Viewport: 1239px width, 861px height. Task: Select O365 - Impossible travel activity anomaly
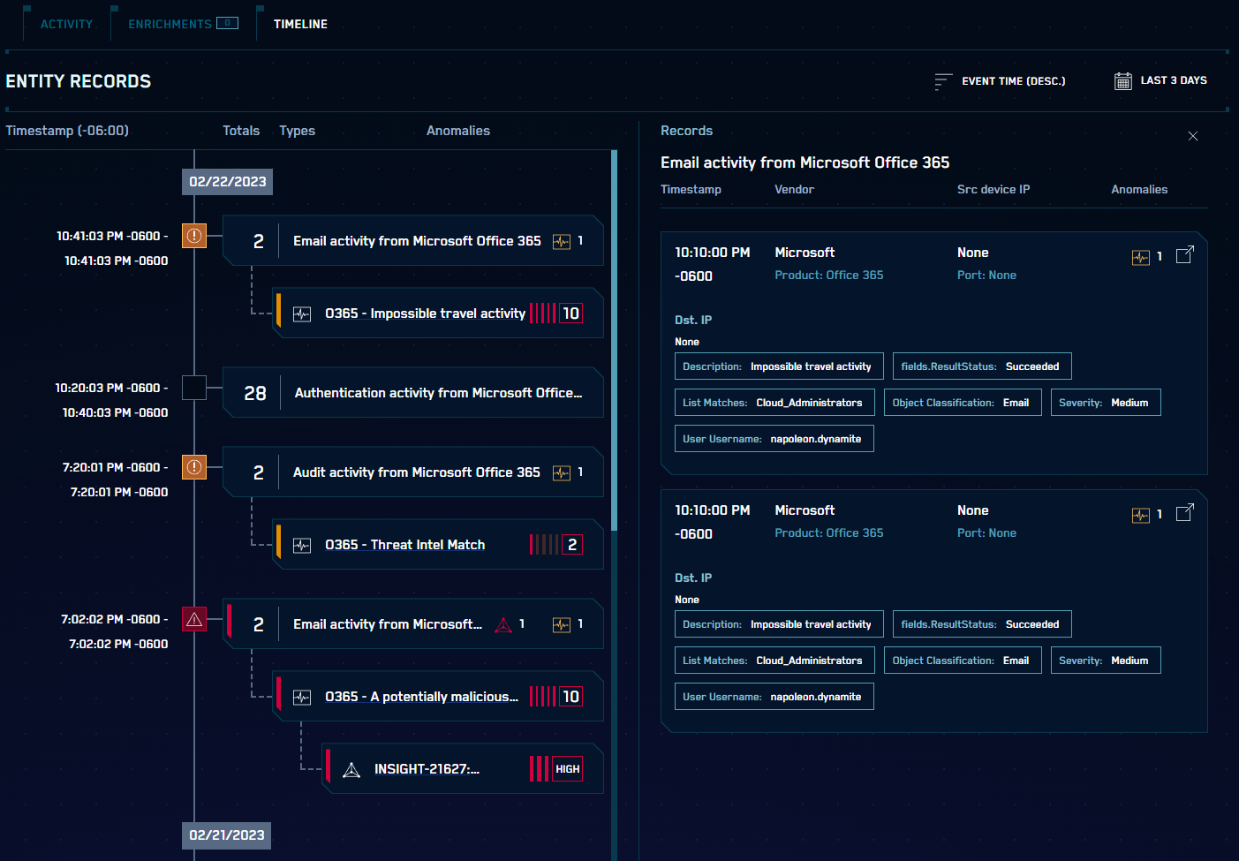(425, 313)
